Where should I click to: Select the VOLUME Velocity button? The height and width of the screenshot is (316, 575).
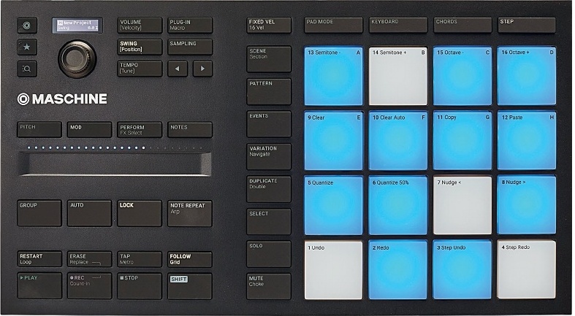(140, 26)
